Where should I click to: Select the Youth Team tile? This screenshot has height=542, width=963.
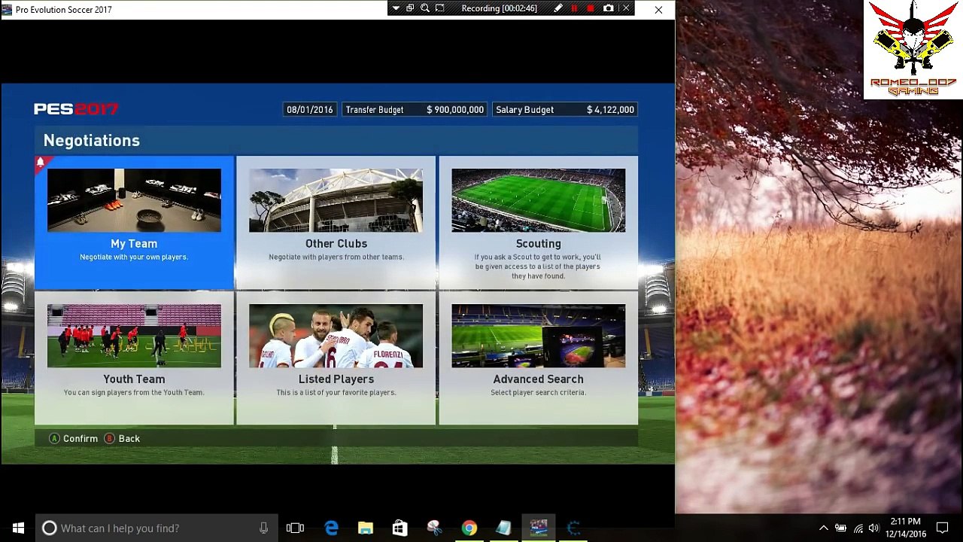[x=134, y=358]
